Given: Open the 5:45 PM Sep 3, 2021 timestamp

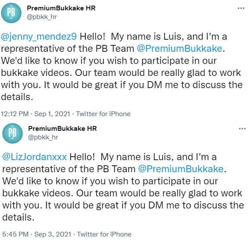Looking at the screenshot, I should coord(37,234).
